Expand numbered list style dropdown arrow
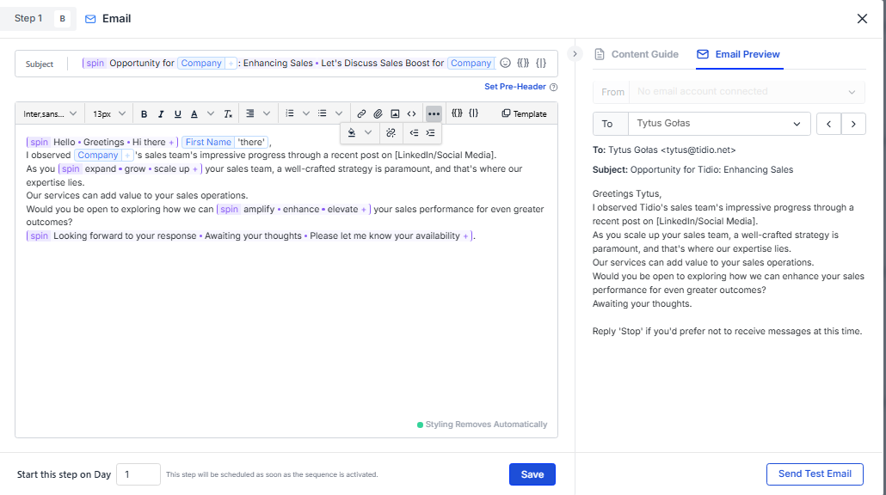 (305, 113)
